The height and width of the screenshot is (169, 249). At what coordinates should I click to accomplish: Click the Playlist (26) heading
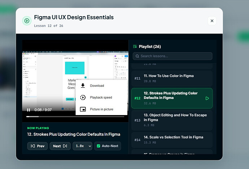tap(150, 46)
